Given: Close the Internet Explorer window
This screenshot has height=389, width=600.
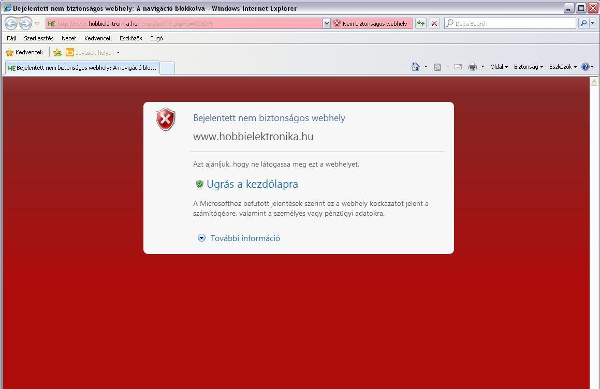Looking at the screenshot, I should point(593,8).
